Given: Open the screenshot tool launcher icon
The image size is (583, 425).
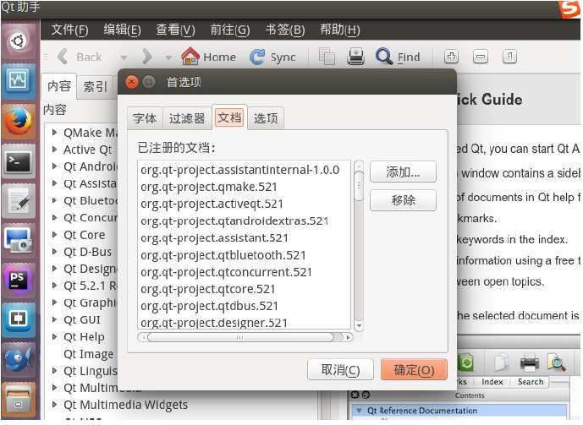Looking at the screenshot, I should [x=19, y=242].
